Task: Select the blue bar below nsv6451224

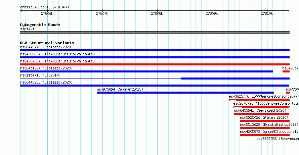Action: [x=146, y=71]
